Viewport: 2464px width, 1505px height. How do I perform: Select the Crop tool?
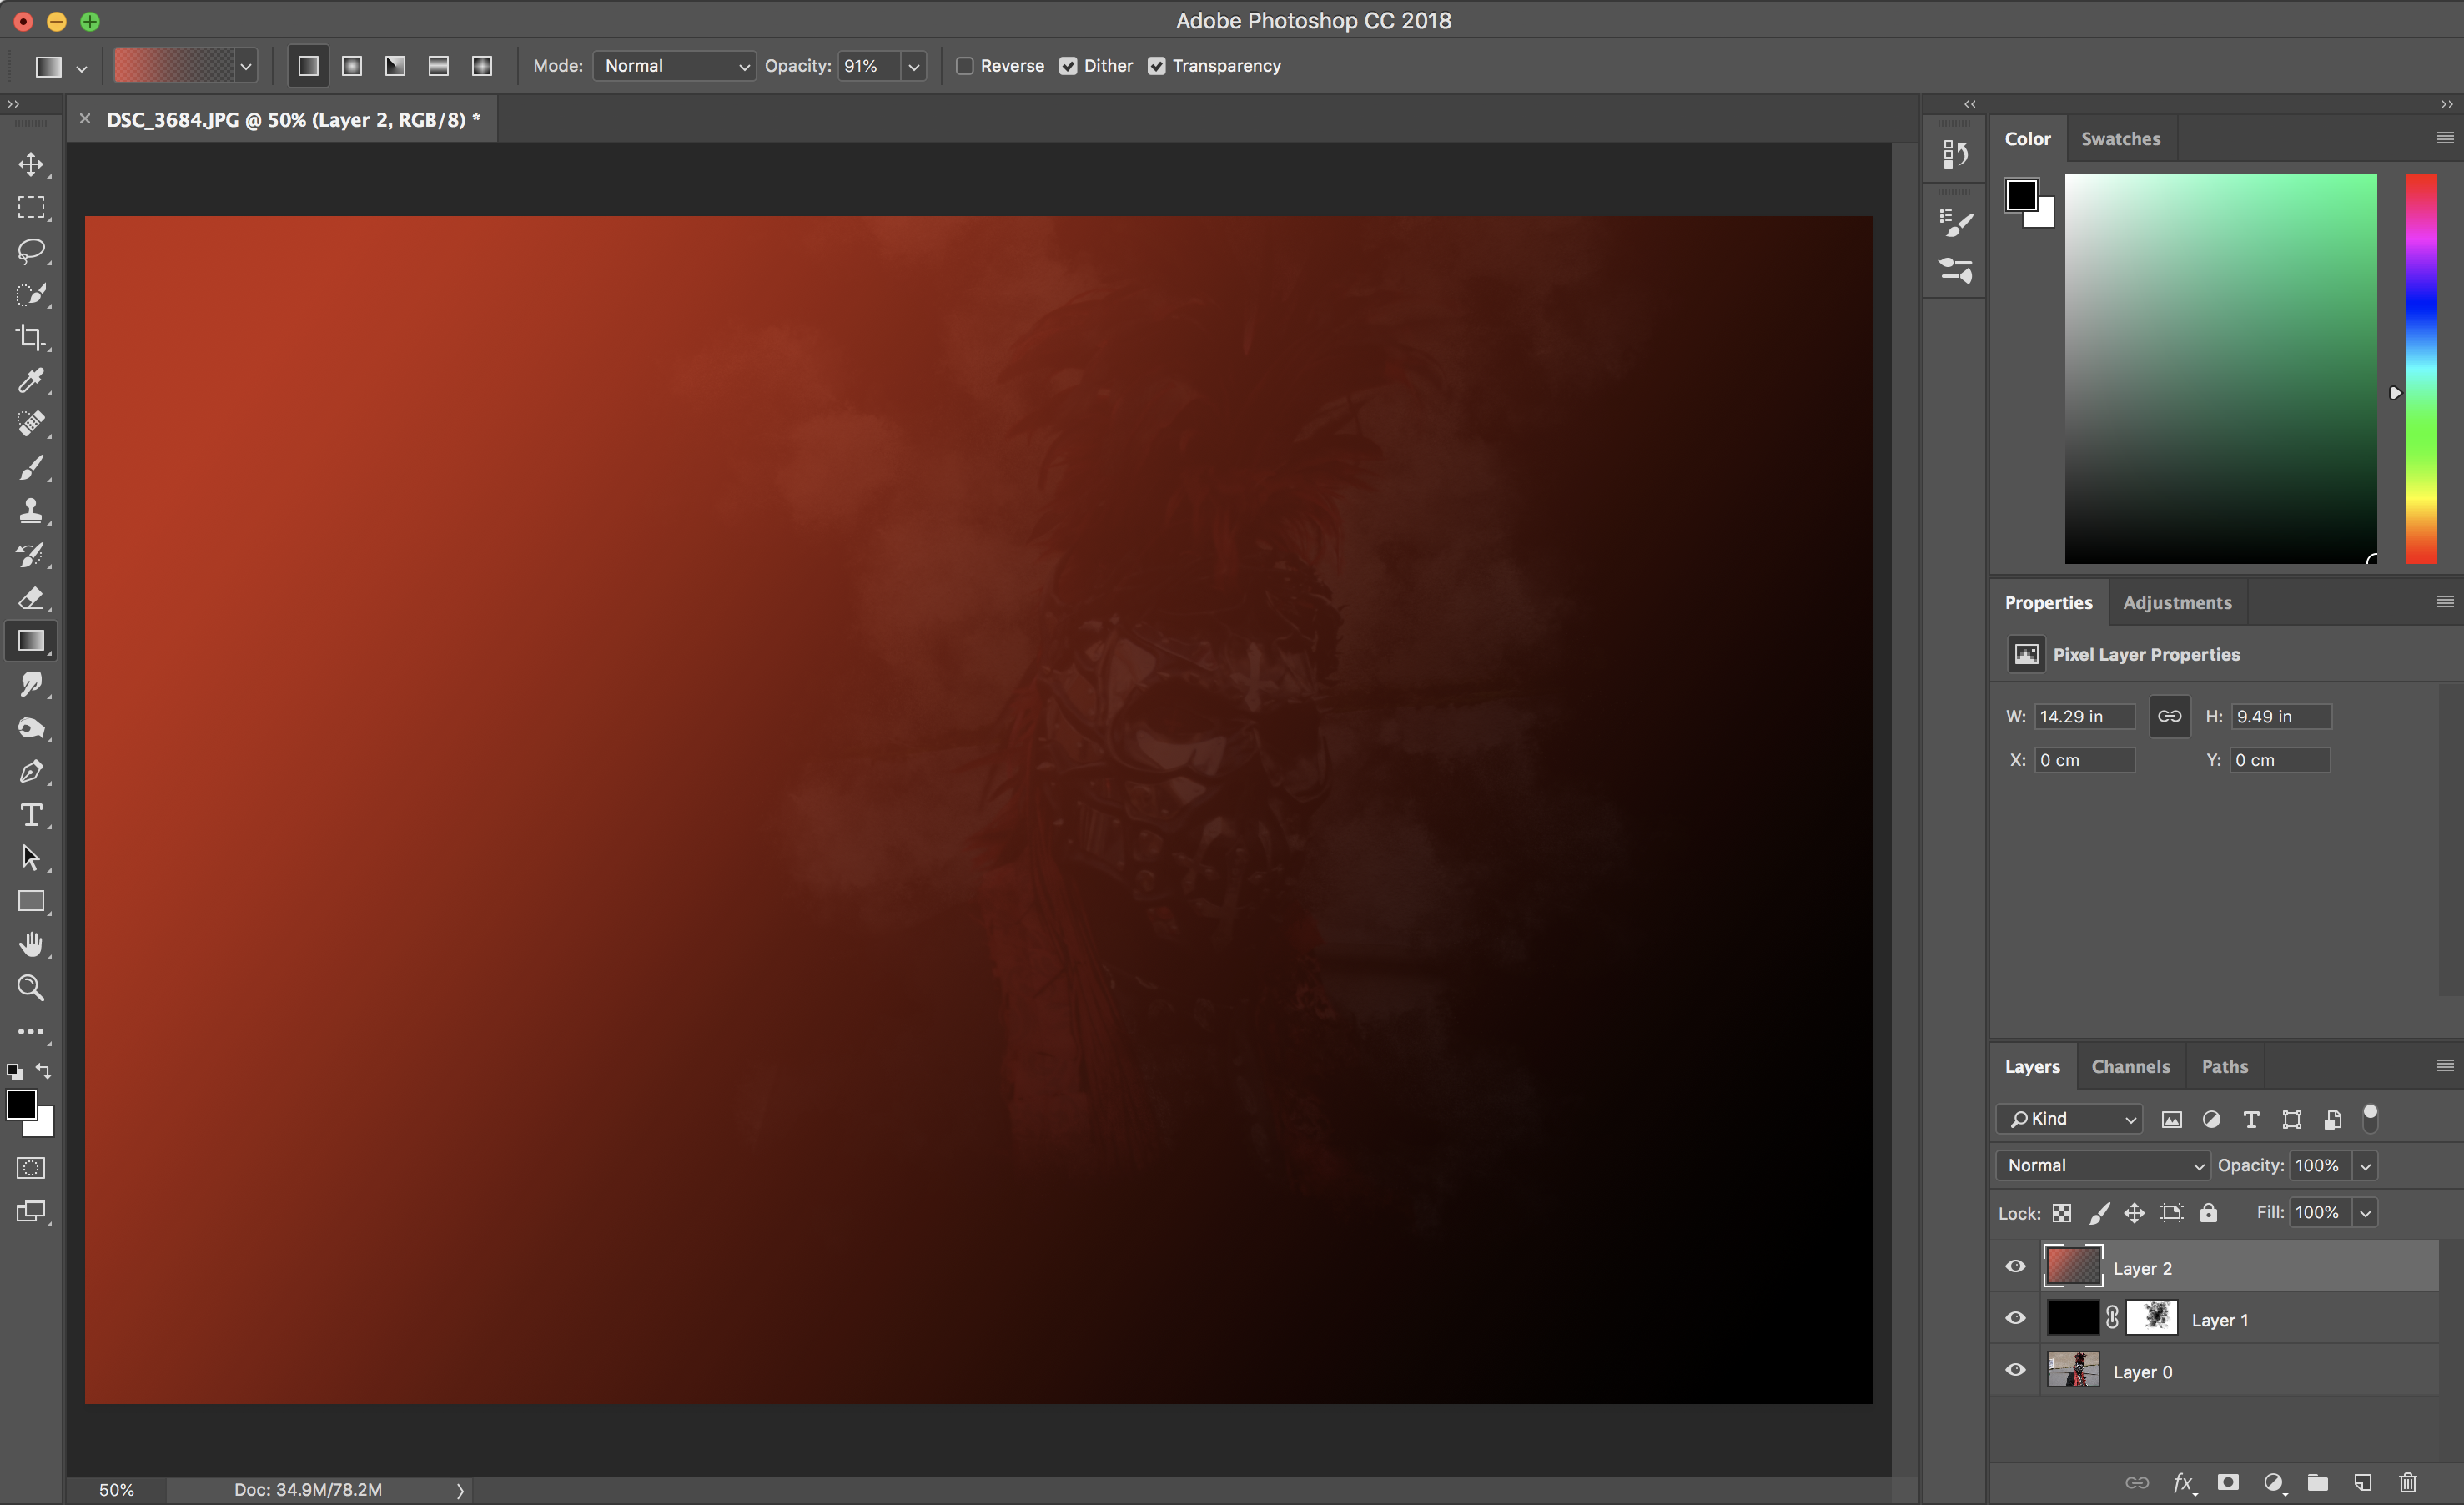31,338
